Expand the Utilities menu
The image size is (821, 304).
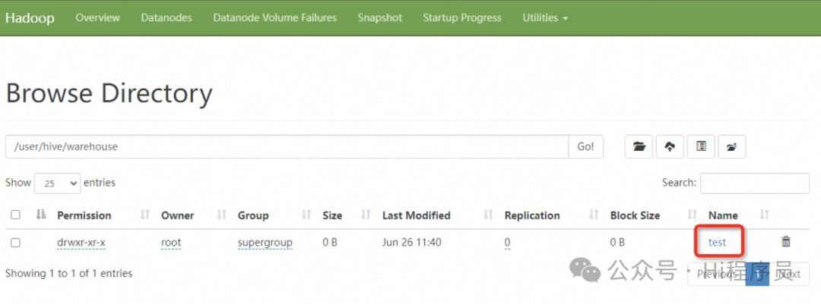point(545,17)
